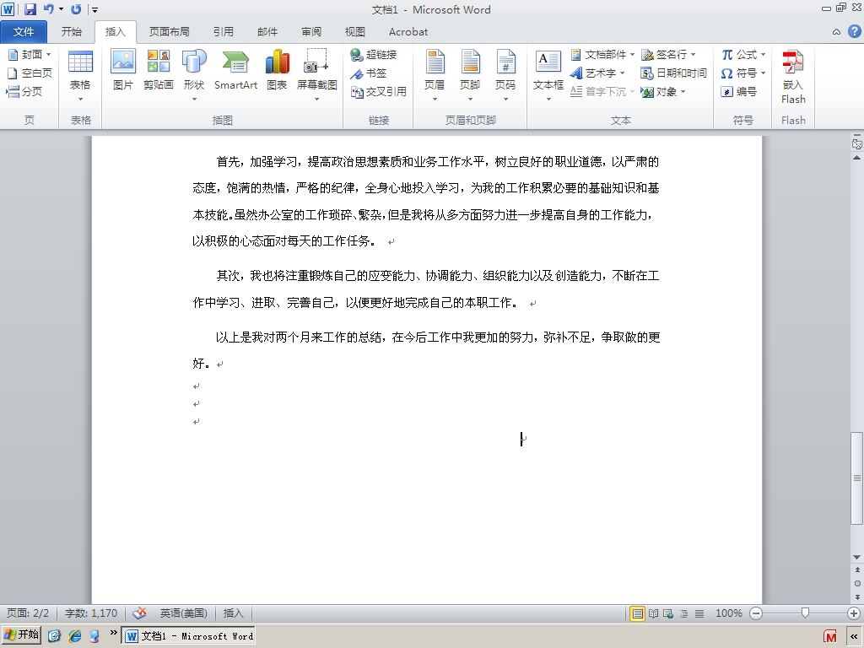
Task: Insert a Text Box (文本框)
Action: point(548,75)
